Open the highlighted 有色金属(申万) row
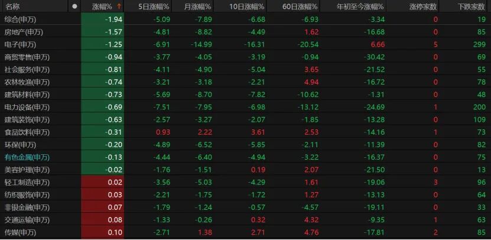This screenshot has width=491, height=240. (27, 157)
